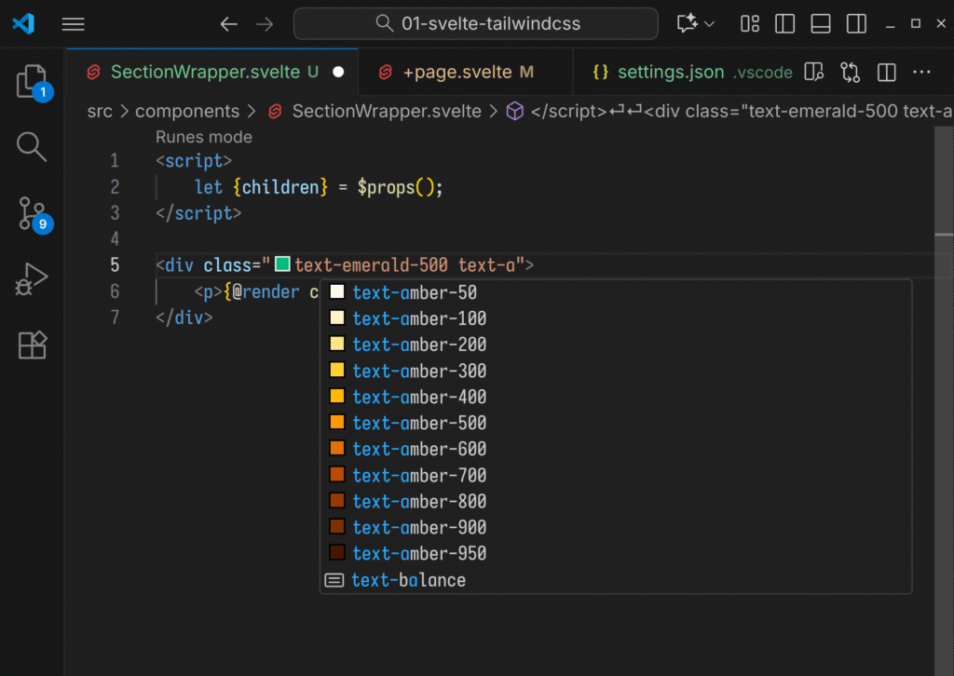Switch to the +page.svelte tab

click(457, 72)
